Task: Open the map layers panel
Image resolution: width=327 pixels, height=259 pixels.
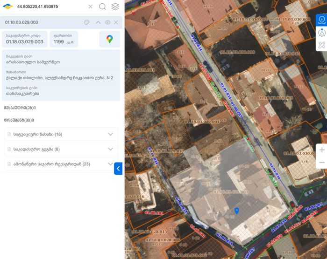Action: (115, 7)
